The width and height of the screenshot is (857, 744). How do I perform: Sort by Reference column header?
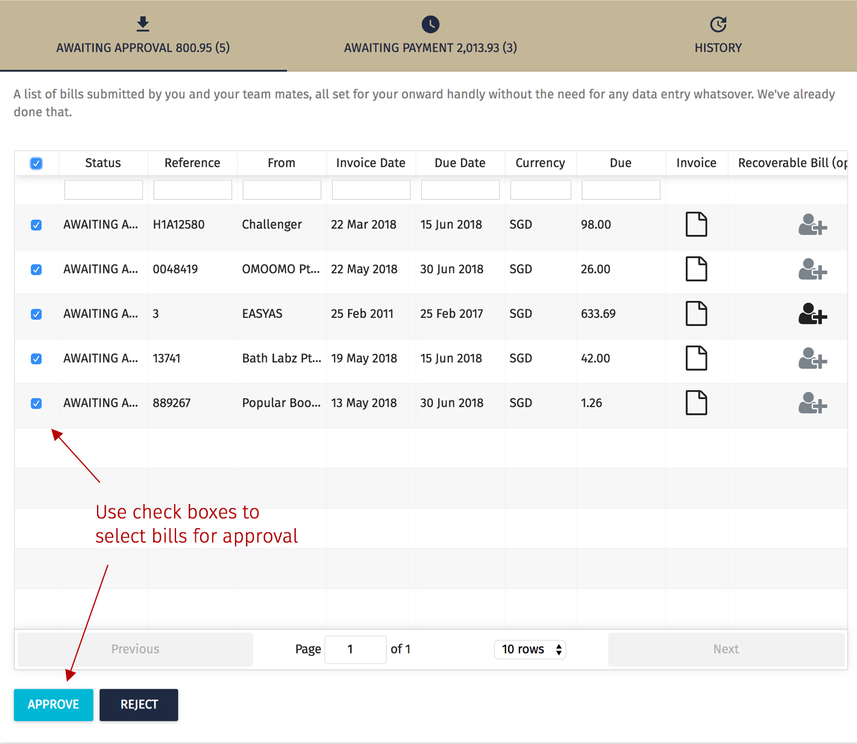(192, 163)
